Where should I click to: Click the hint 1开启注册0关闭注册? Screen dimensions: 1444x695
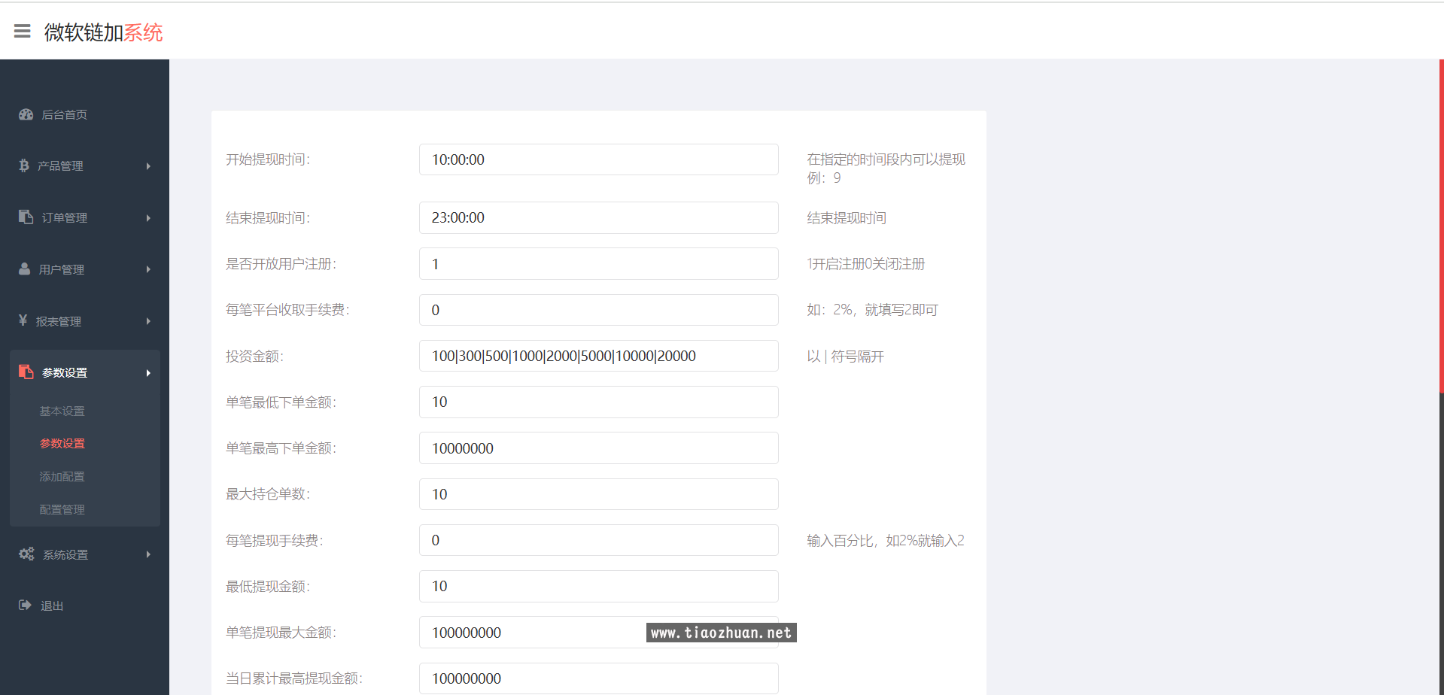[x=865, y=264]
